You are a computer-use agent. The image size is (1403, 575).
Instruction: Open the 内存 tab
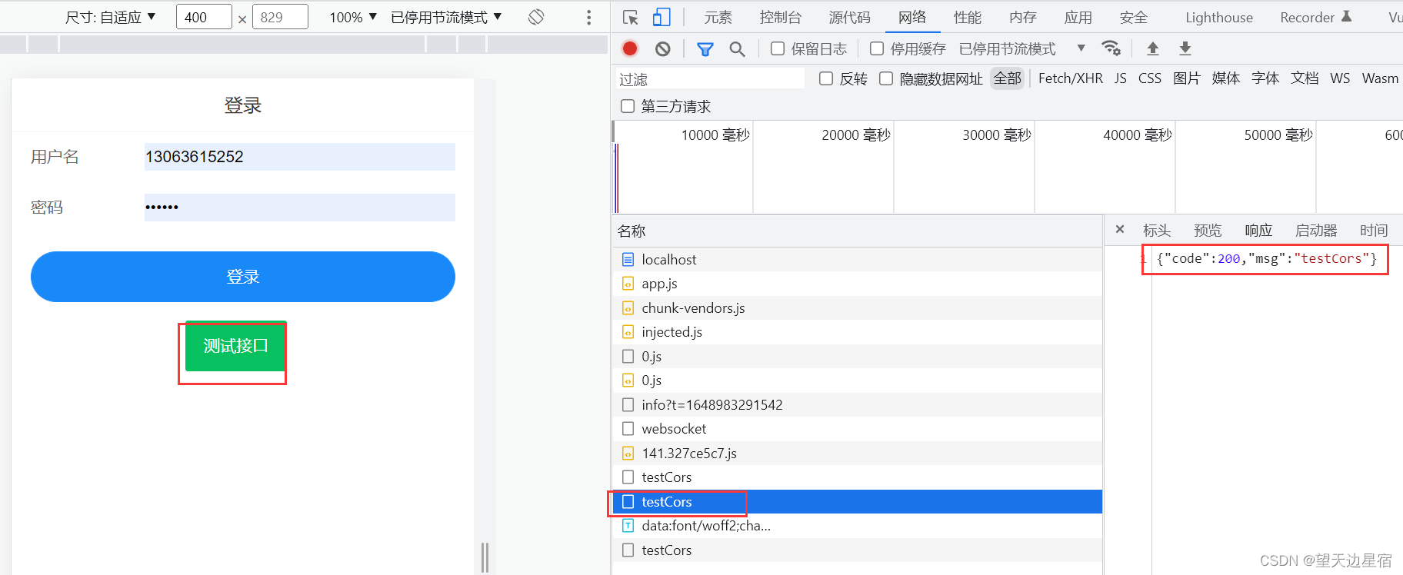tap(1023, 17)
